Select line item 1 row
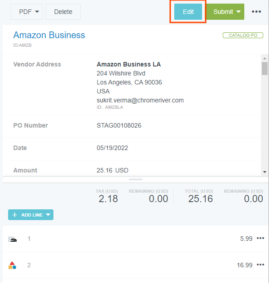Image resolution: width=269 pixels, height=283 pixels. pos(136,239)
